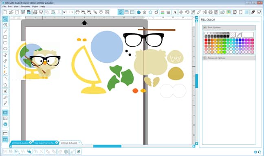Select the Draw an Arc tool
The width and height of the screenshot is (264, 156).
pos(5,79)
